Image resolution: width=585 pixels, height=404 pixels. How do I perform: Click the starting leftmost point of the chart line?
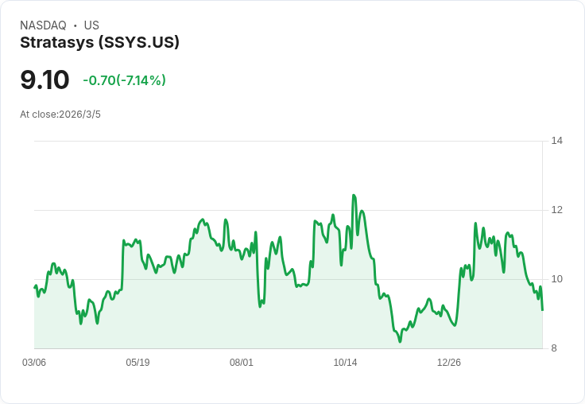click(34, 287)
